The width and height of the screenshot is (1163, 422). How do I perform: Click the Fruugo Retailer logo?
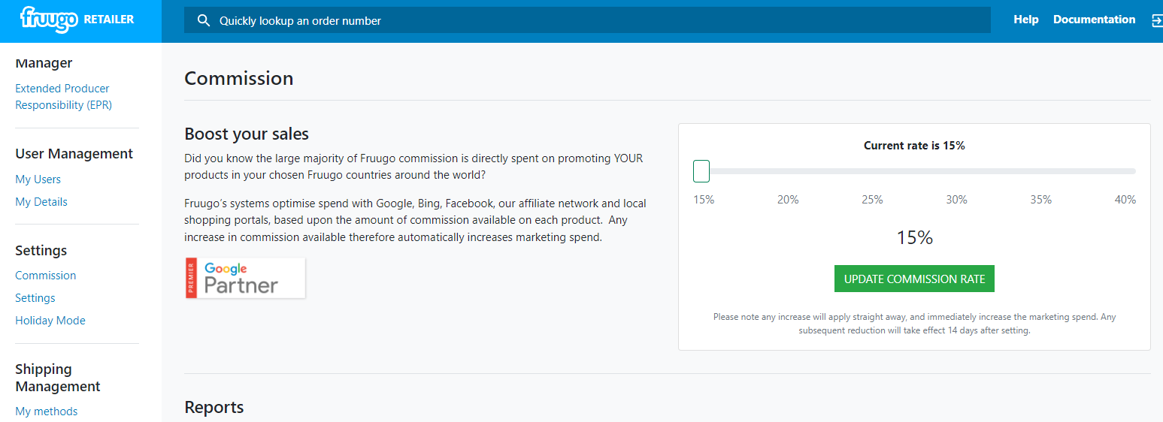[x=77, y=20]
